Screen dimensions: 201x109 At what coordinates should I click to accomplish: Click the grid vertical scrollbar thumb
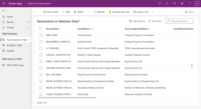[192, 66]
